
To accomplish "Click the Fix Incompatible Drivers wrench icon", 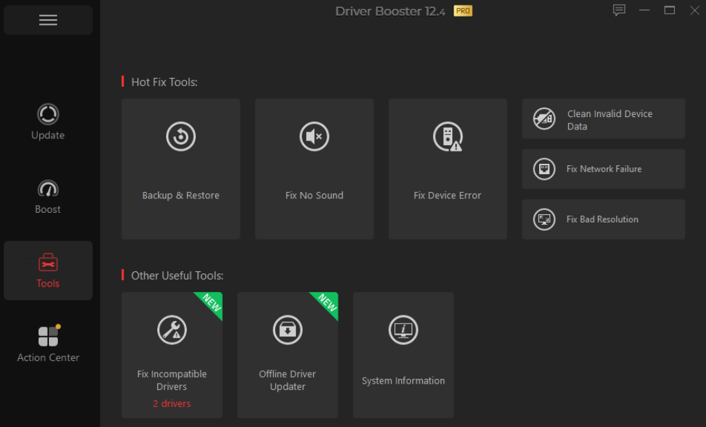I will click(172, 330).
